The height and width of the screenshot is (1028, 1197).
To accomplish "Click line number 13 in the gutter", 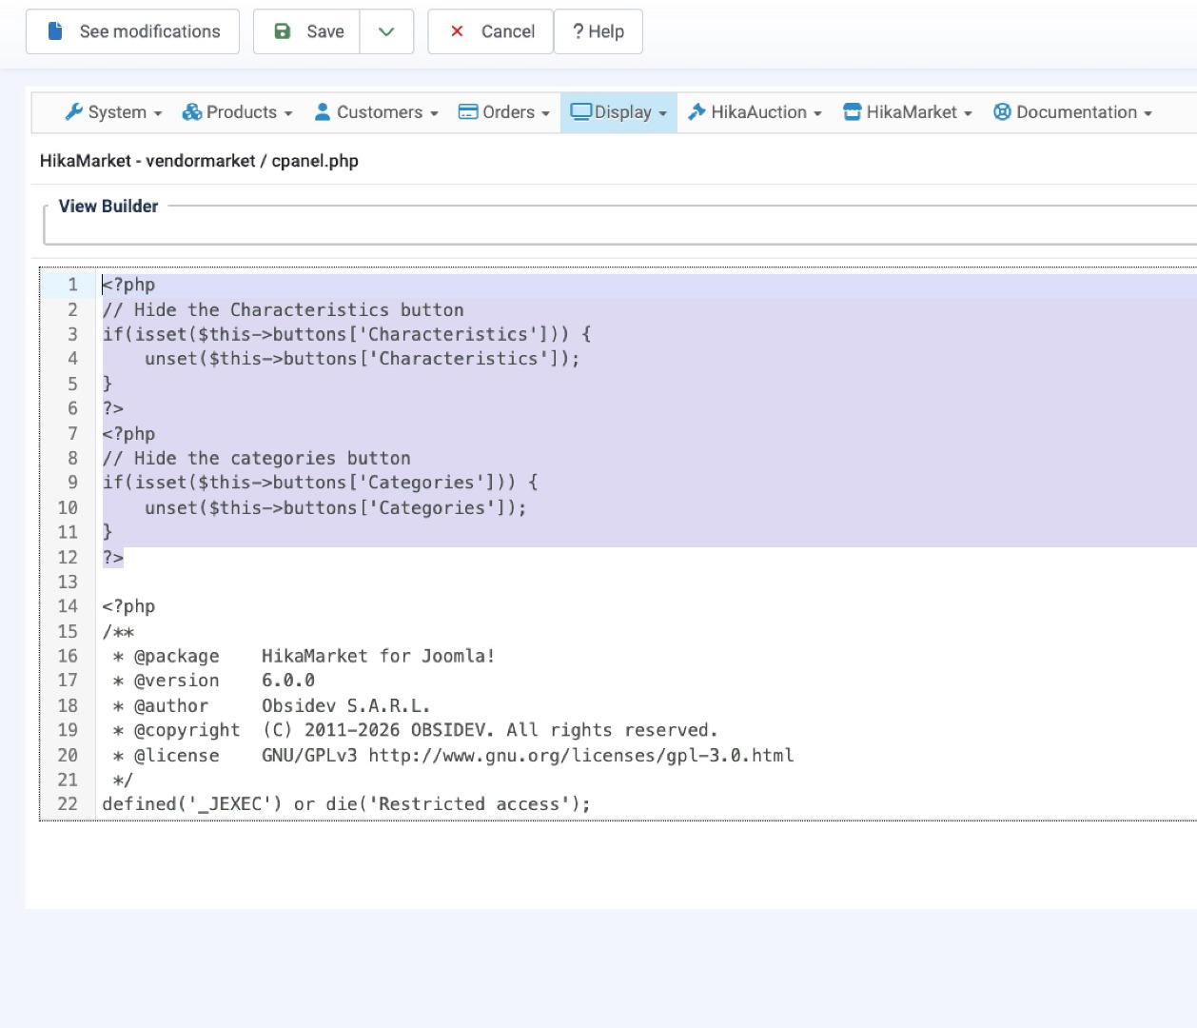I will coord(68,582).
